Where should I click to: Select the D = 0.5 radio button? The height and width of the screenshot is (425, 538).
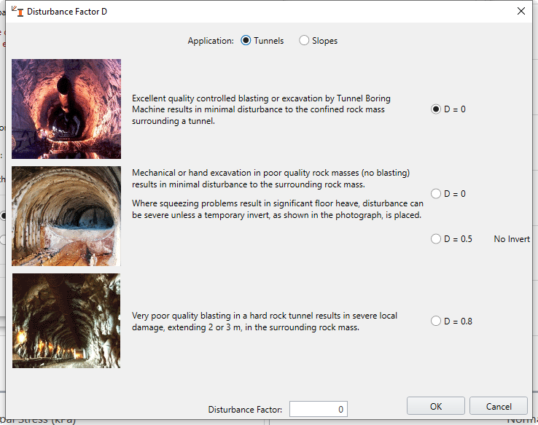click(x=436, y=239)
